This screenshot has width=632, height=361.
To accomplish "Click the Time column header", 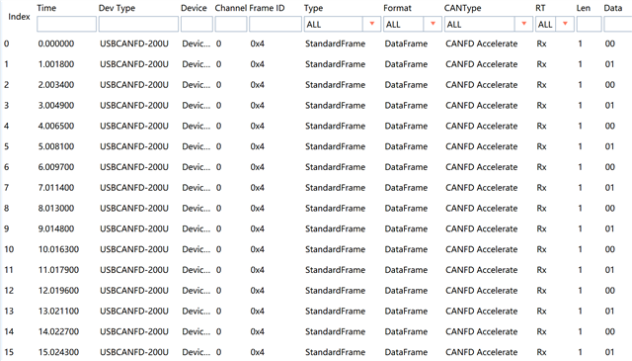I will tap(46, 8).
